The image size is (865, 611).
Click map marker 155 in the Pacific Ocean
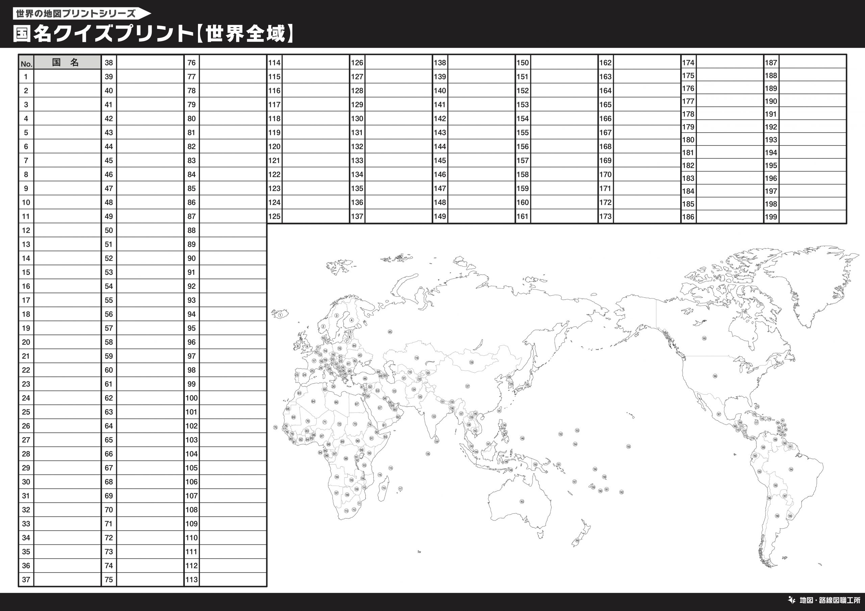click(628, 447)
